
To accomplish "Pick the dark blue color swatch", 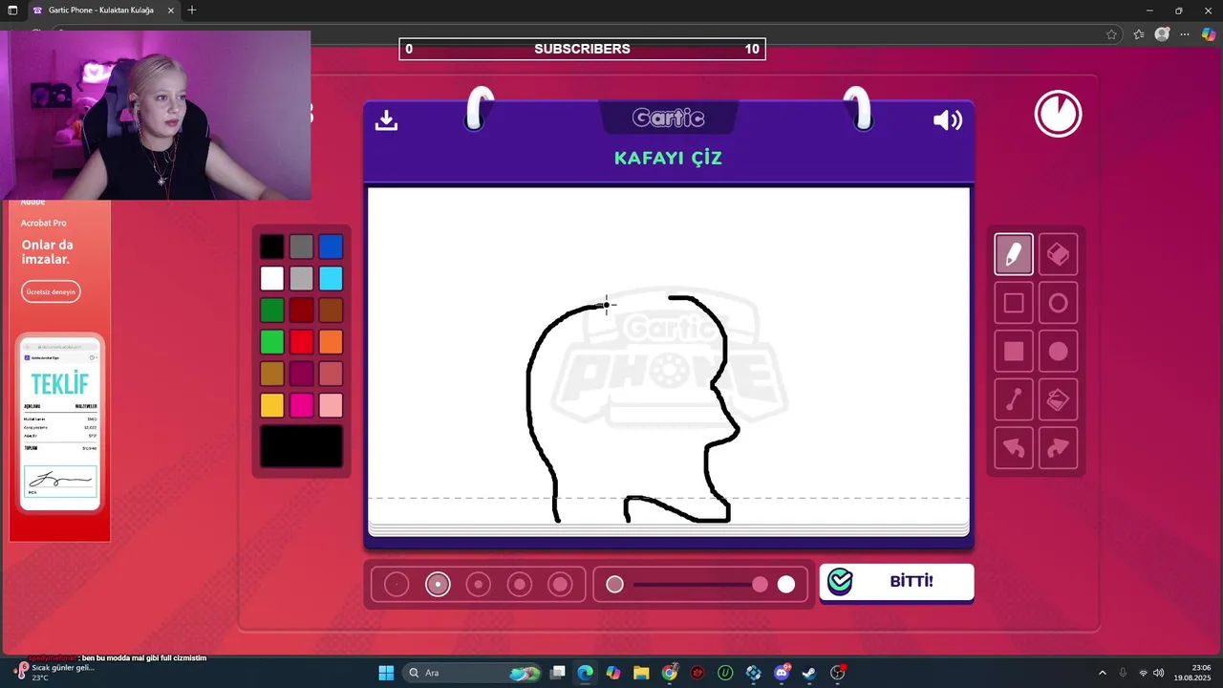I will (x=331, y=247).
